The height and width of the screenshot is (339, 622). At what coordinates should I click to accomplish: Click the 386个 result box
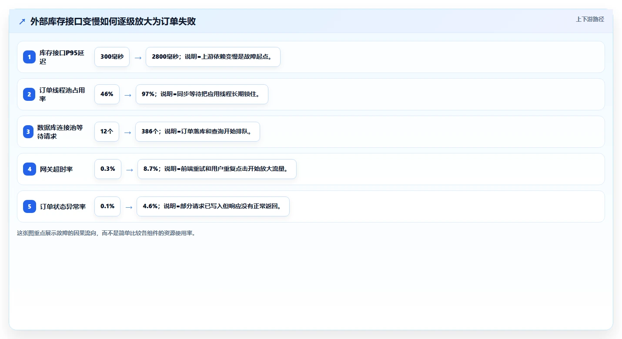[x=197, y=132]
